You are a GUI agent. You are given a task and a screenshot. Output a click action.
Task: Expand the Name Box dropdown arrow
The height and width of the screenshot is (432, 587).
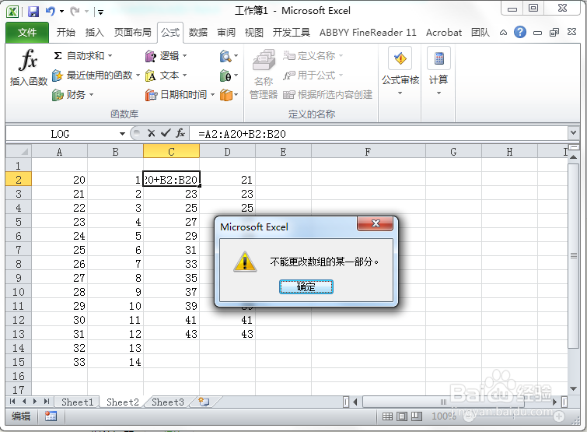[x=122, y=134]
